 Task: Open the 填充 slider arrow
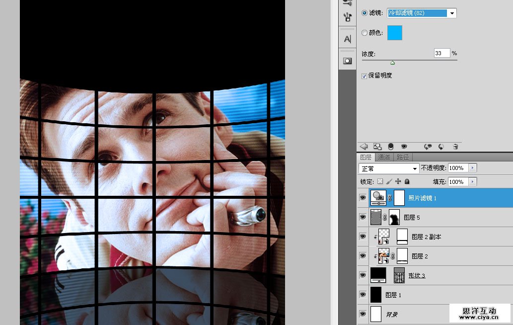(x=472, y=182)
